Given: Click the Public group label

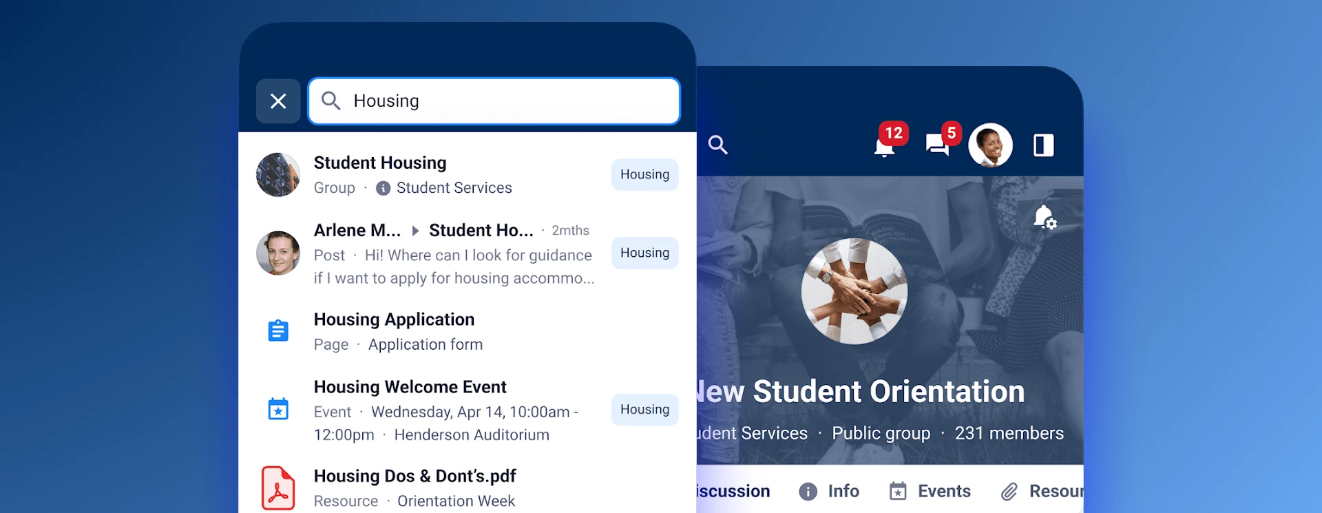Looking at the screenshot, I should [x=881, y=433].
